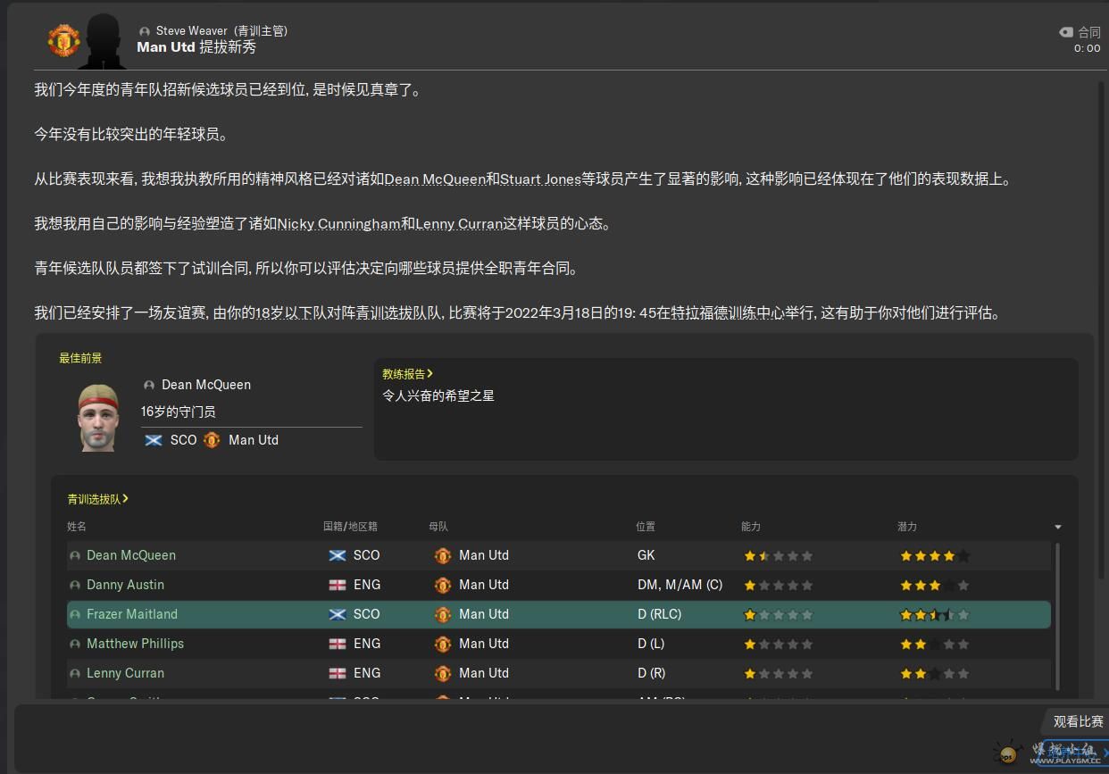Open Lenny Curran link in message text

[x=459, y=224]
